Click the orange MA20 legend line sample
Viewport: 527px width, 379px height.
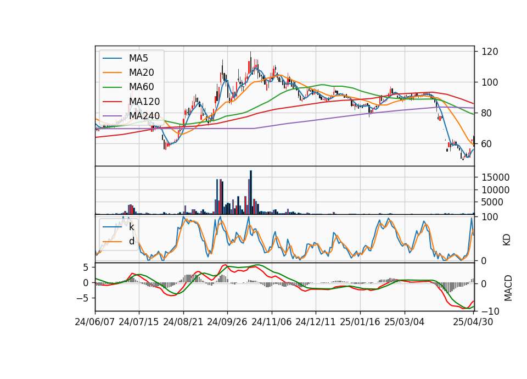[112, 73]
